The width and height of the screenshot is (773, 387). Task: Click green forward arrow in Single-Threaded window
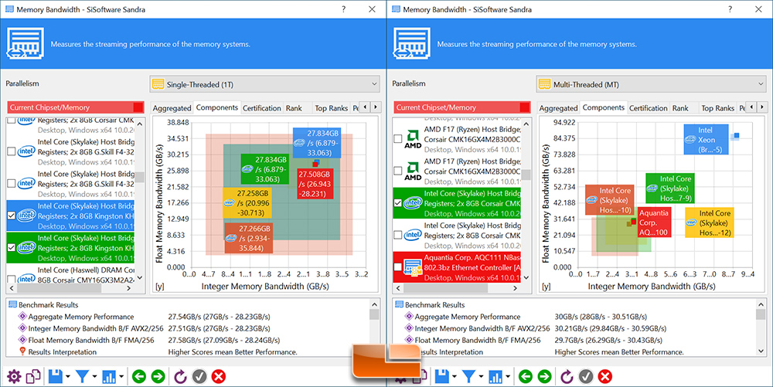[x=158, y=377]
